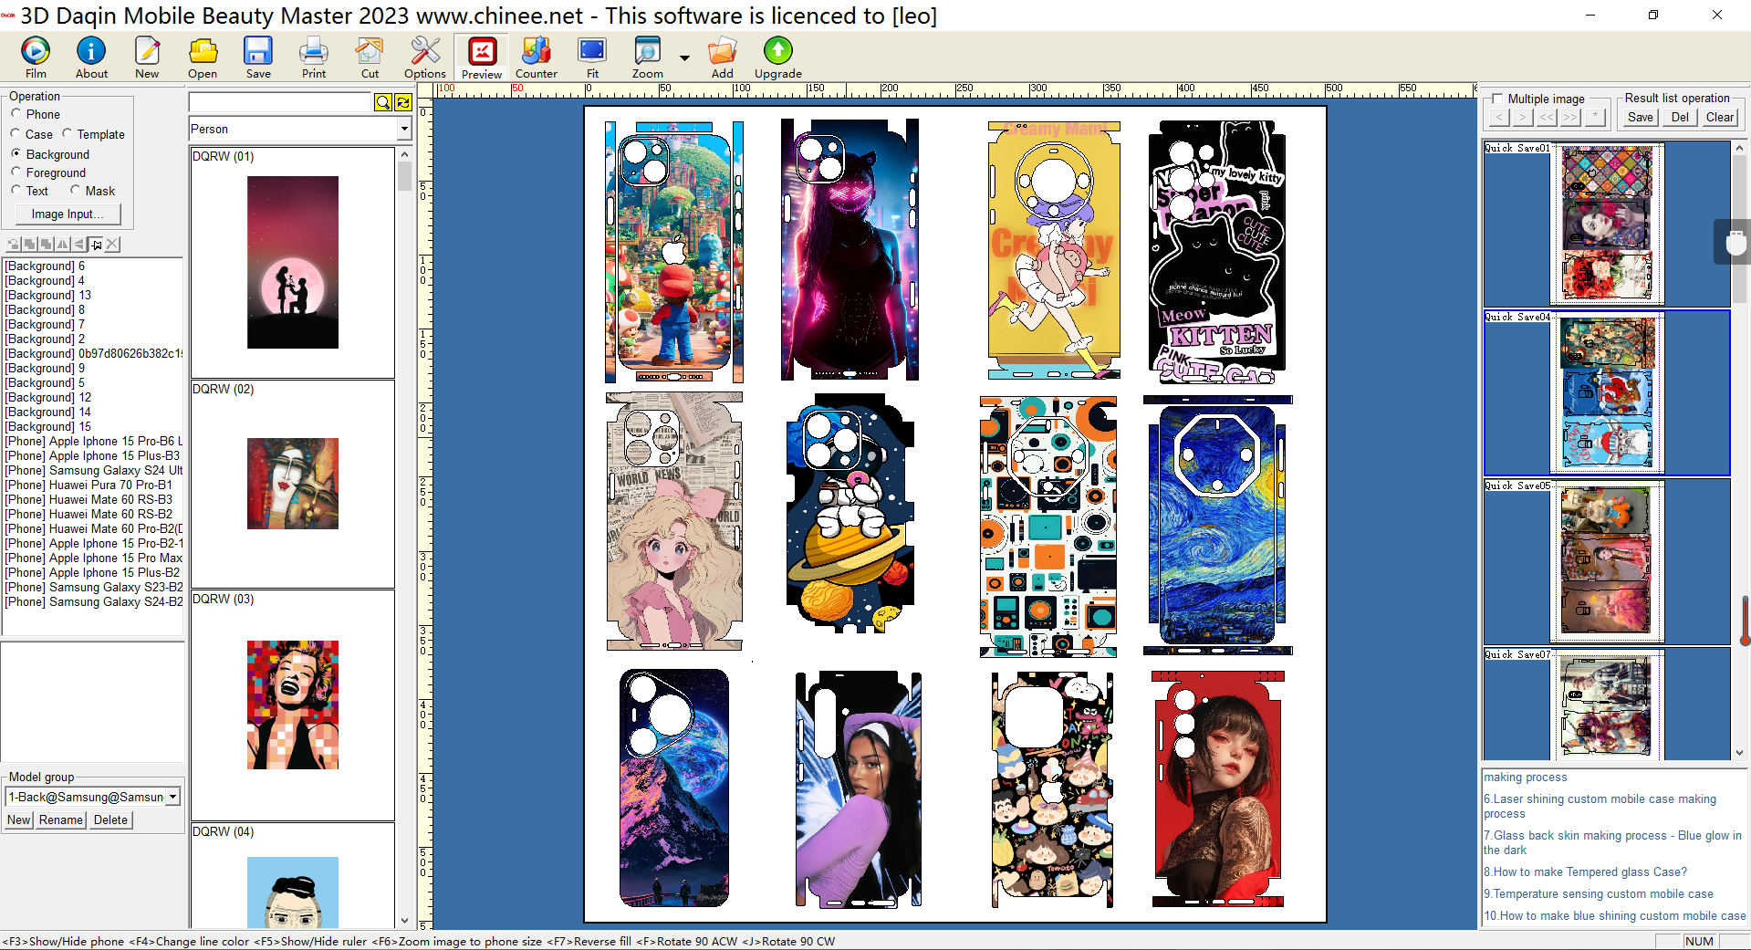
Task: Select the Template operation radio button
Action: [x=68, y=134]
